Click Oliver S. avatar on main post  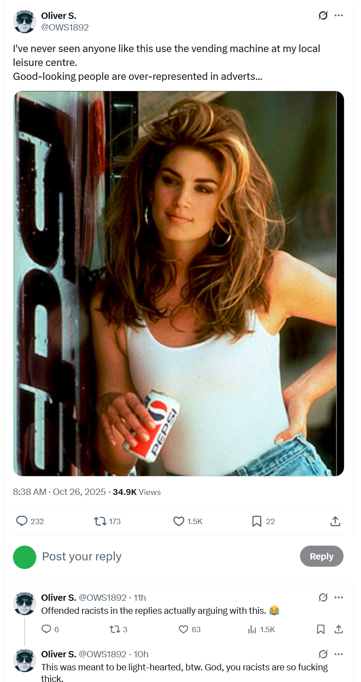(25, 22)
